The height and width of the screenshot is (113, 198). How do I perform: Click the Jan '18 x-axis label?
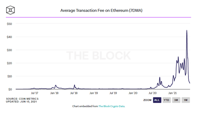54,93
